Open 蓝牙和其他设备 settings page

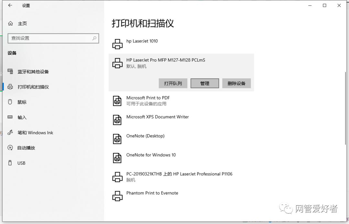tap(33, 72)
